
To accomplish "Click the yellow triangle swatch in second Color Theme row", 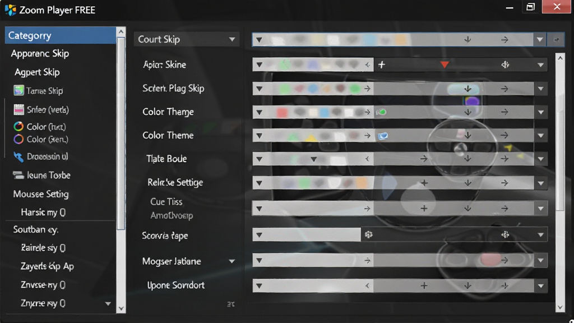I will [311, 137].
